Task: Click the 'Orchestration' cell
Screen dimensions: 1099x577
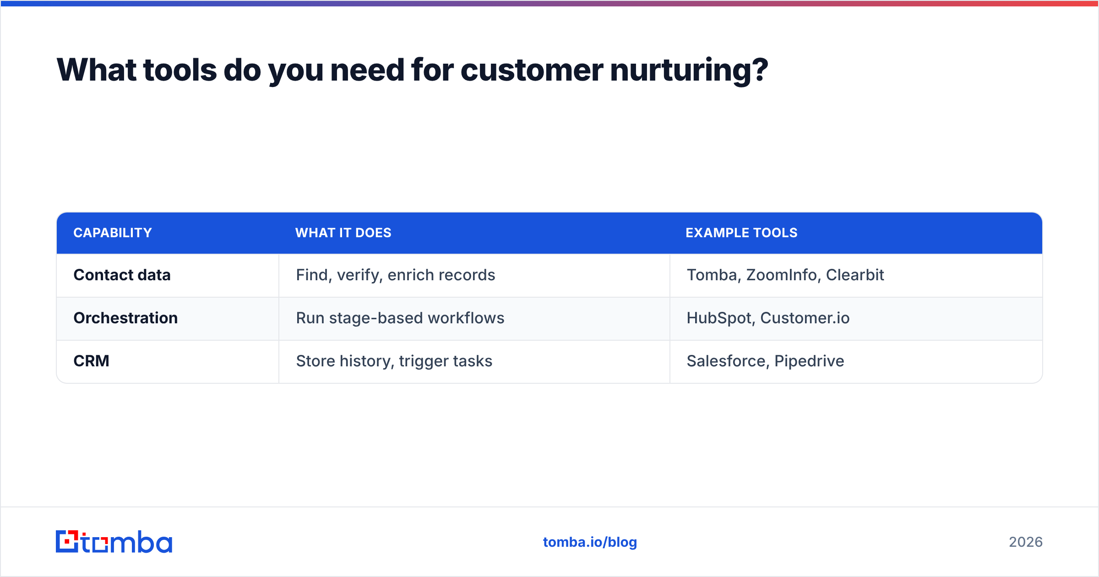Action: [x=168, y=318]
